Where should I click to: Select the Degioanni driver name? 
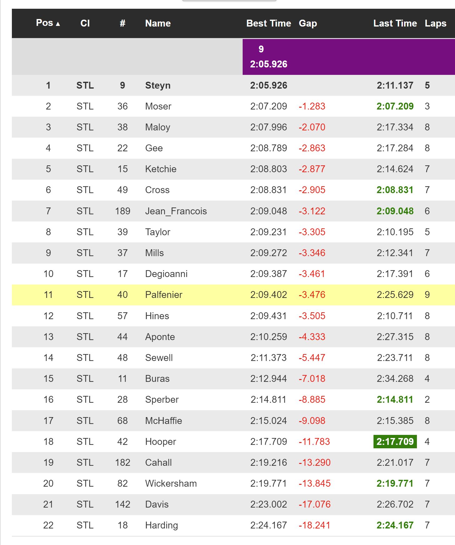[x=166, y=274]
